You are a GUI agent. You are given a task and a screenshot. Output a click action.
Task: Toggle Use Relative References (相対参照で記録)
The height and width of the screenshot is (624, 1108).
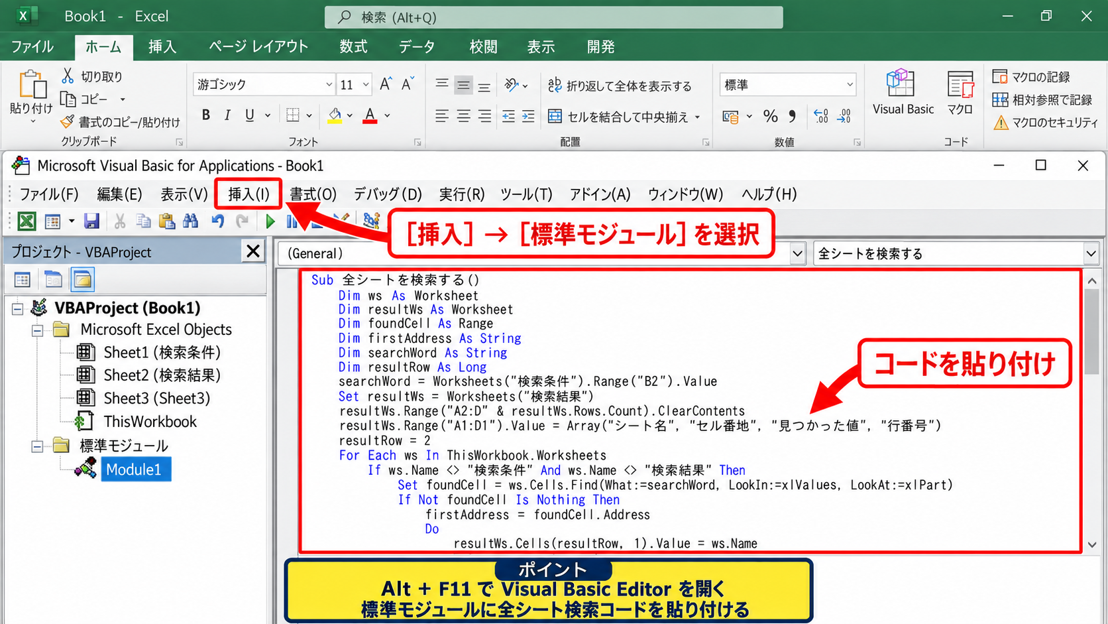pos(1042,100)
